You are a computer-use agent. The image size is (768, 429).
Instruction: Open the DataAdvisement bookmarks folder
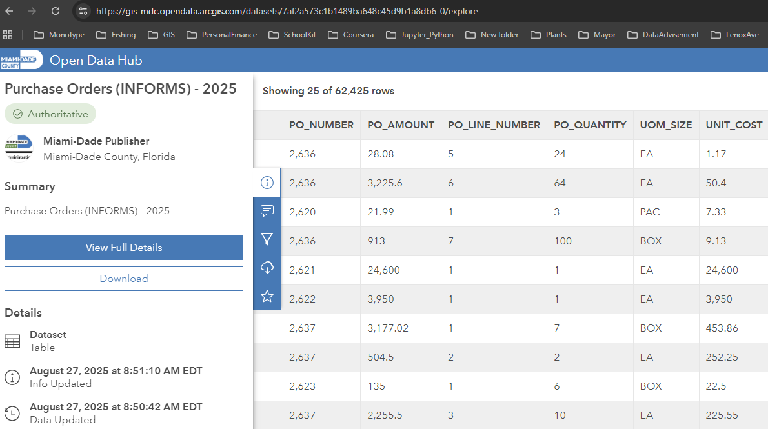tap(663, 35)
